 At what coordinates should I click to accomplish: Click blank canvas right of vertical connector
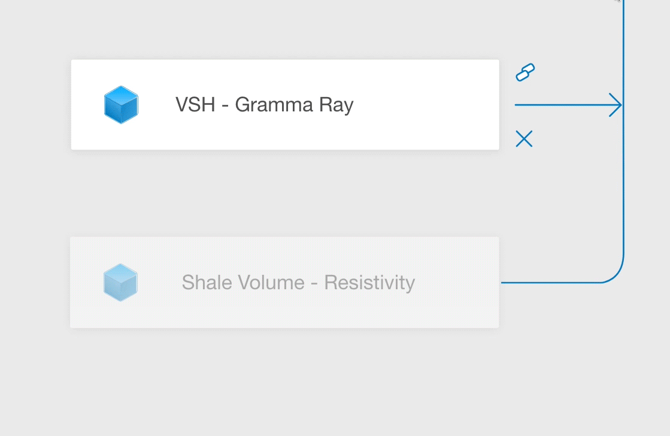pos(648,214)
